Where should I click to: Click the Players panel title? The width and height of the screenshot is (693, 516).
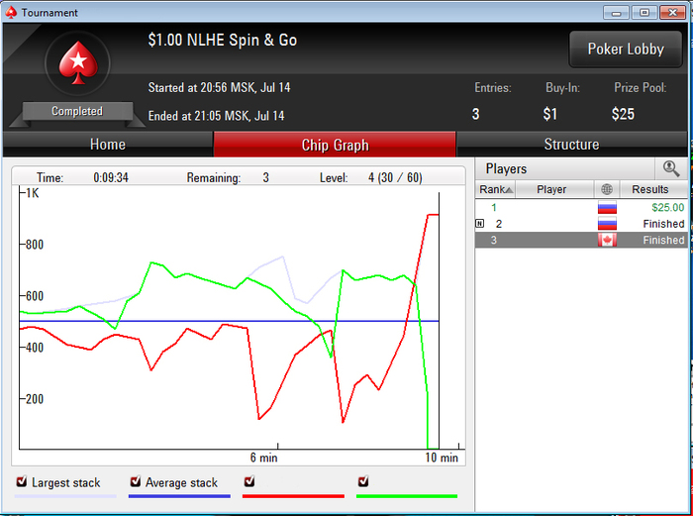(506, 168)
